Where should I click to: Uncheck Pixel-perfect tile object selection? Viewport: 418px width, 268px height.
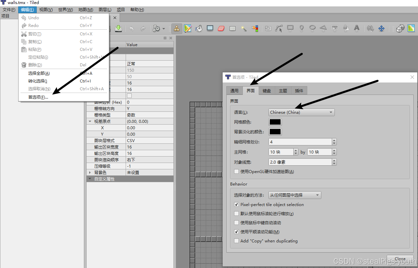pos(236,205)
